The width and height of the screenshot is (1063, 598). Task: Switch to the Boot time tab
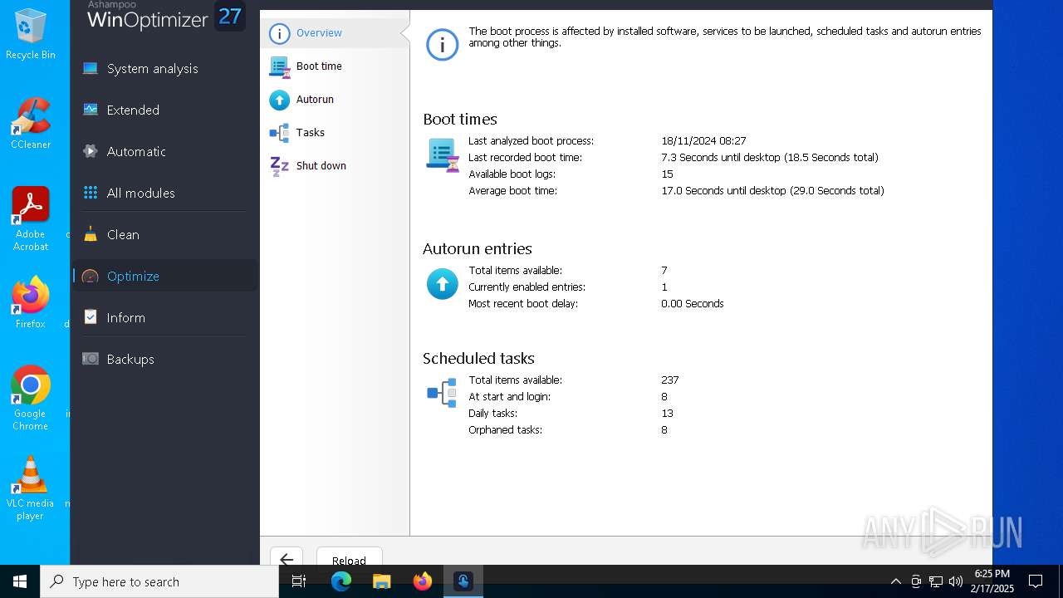[x=335, y=66]
